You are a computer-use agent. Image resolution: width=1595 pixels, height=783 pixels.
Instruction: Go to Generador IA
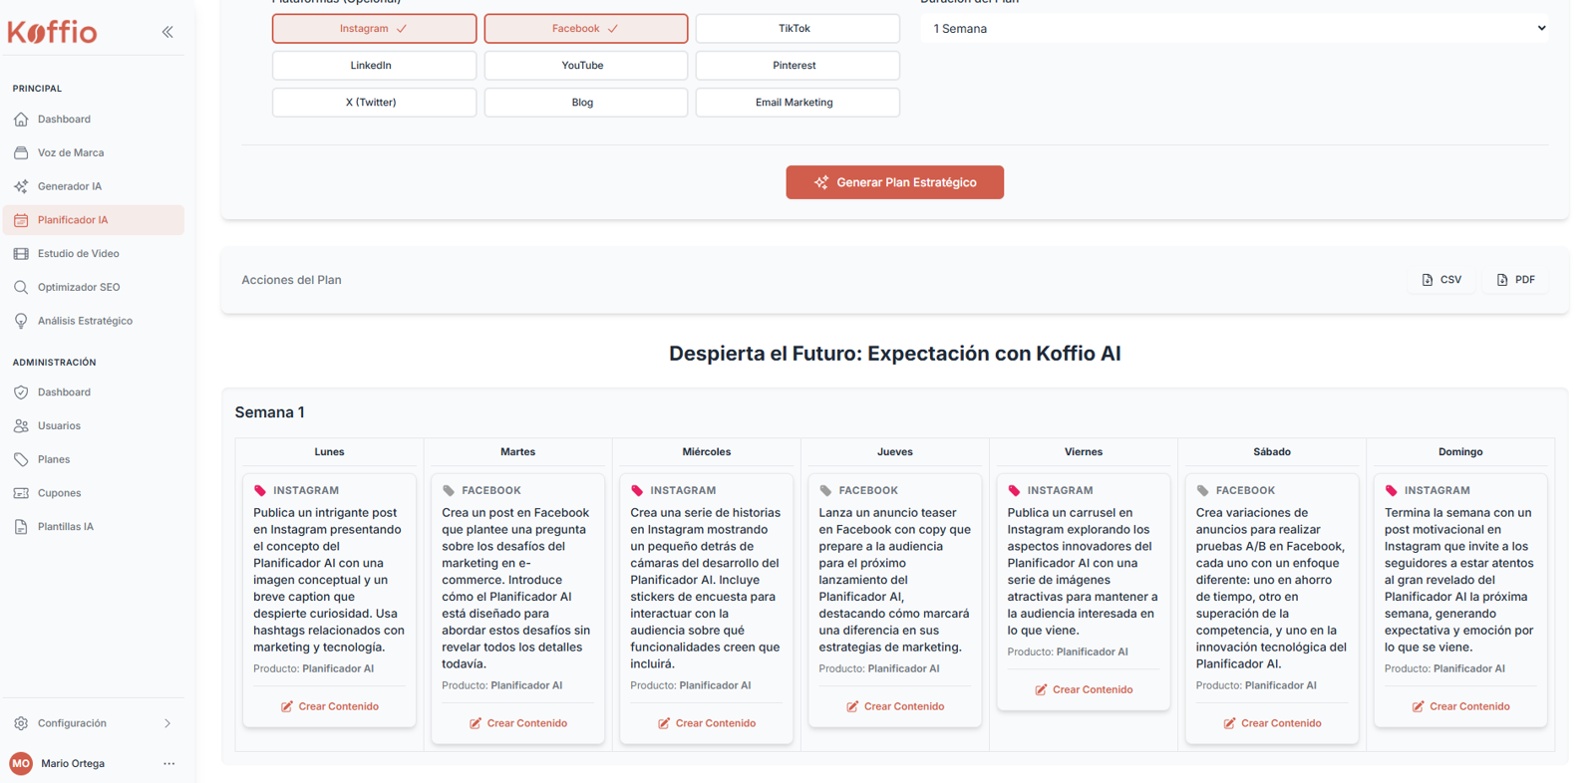tap(94, 186)
